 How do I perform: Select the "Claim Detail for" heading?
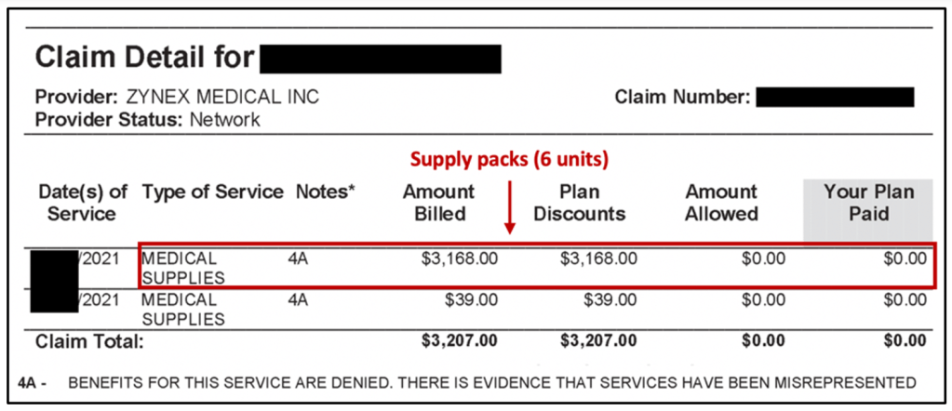pos(144,58)
